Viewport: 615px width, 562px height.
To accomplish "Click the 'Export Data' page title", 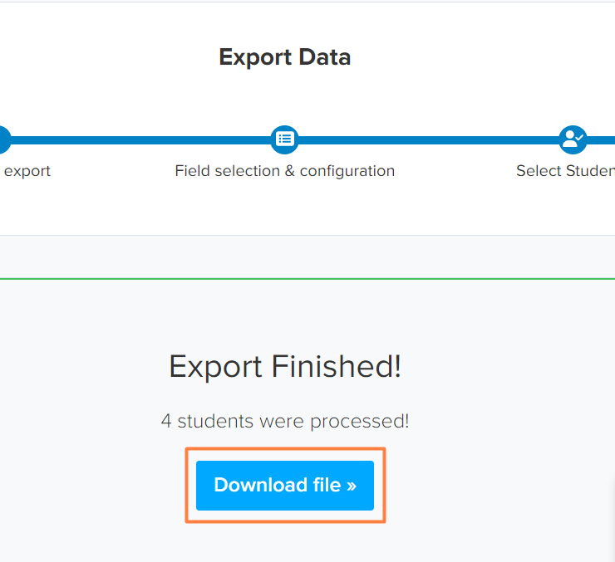I will [x=285, y=57].
